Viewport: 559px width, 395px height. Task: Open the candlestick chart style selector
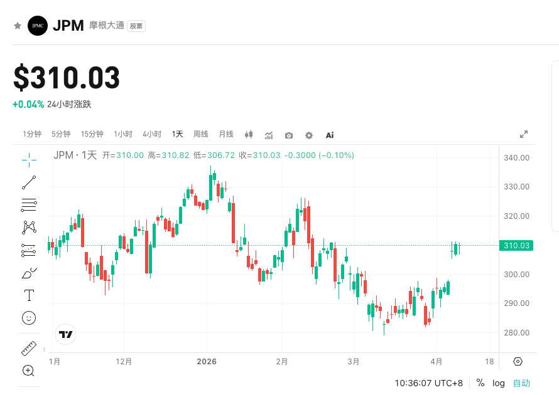(248, 135)
